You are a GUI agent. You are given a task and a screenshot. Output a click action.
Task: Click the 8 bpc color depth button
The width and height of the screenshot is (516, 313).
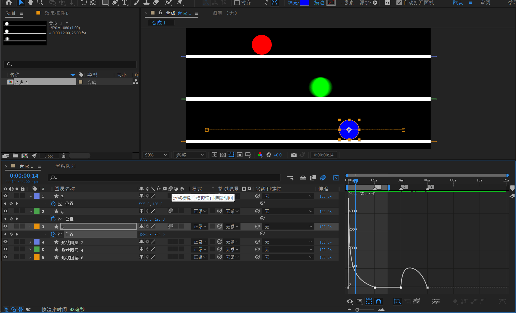[x=49, y=156]
